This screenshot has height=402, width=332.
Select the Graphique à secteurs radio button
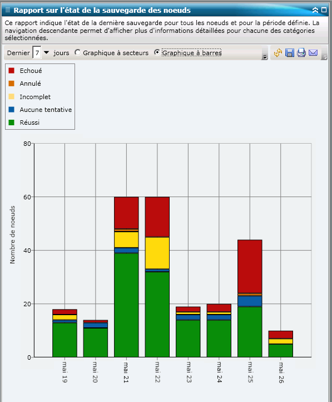pos(77,52)
